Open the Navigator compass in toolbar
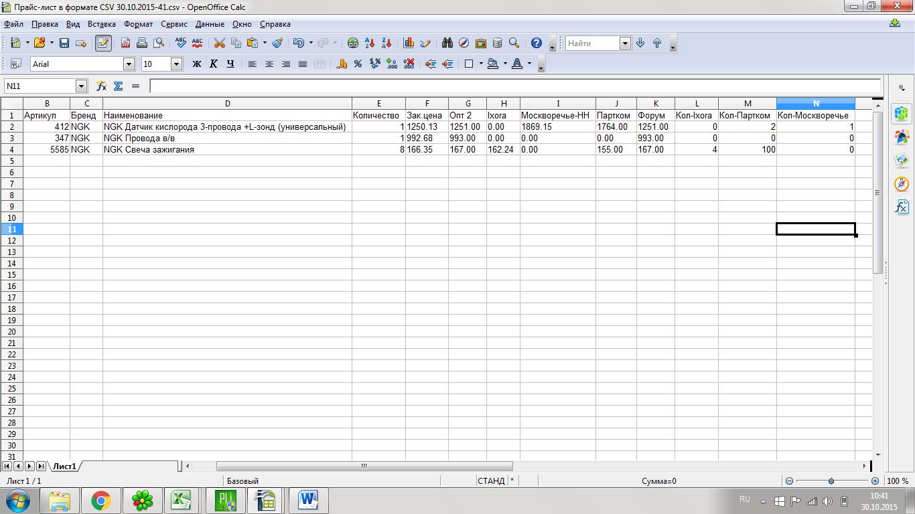Screen dimensions: 915x514 (464, 43)
